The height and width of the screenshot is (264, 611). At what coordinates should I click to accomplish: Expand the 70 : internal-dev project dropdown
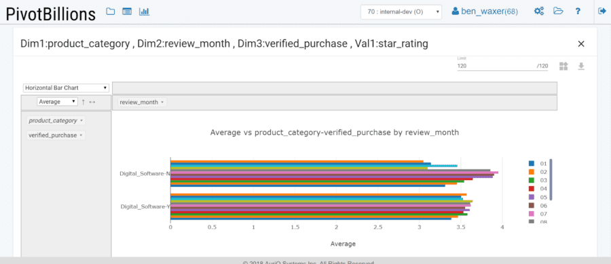click(401, 12)
